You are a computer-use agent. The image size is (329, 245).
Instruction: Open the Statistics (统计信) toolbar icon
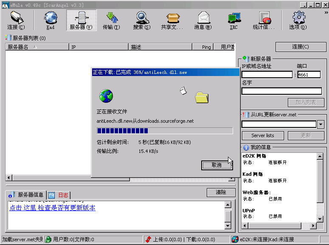point(264,20)
